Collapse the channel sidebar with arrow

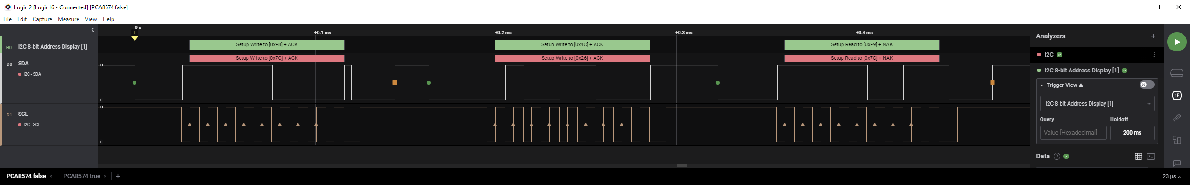tap(92, 30)
